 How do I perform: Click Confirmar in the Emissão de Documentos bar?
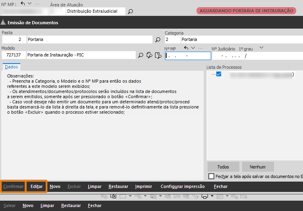point(13,186)
